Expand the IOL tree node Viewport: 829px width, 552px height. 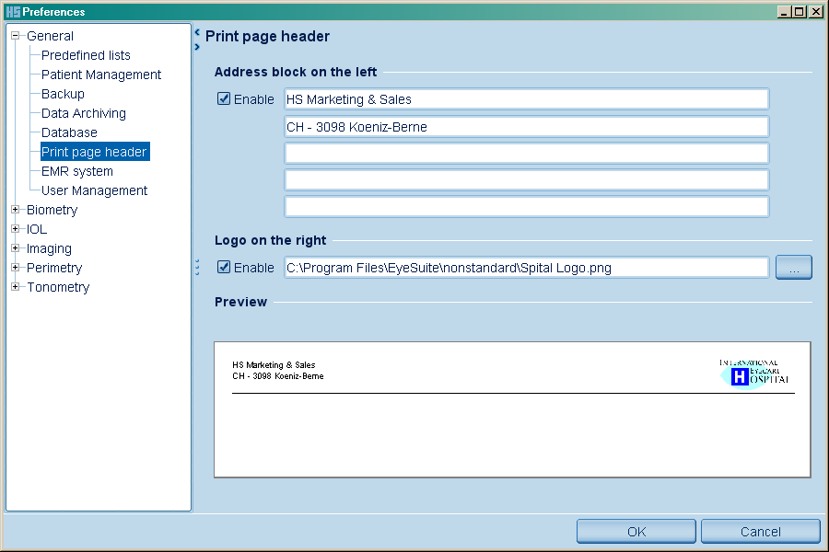[16, 229]
